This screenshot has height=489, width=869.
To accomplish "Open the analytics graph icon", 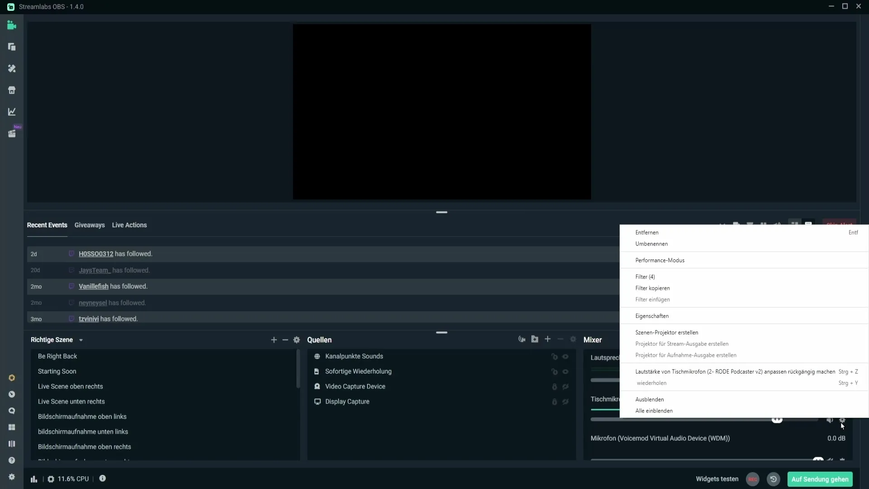I will pos(12,112).
